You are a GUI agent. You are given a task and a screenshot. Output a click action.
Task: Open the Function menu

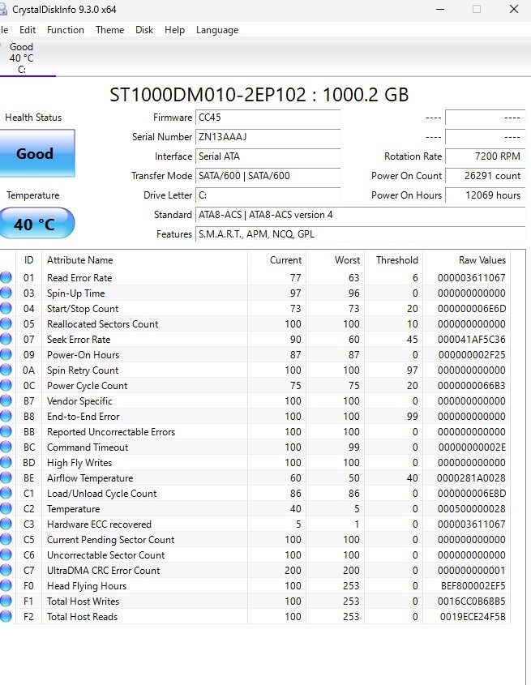[66, 30]
